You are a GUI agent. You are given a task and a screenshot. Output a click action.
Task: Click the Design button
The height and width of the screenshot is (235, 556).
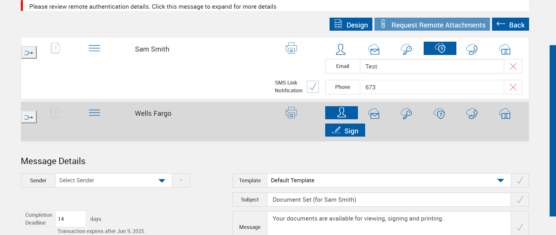(x=351, y=24)
